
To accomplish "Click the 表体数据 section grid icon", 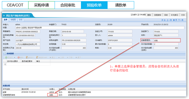I will click(x=5, y=54).
